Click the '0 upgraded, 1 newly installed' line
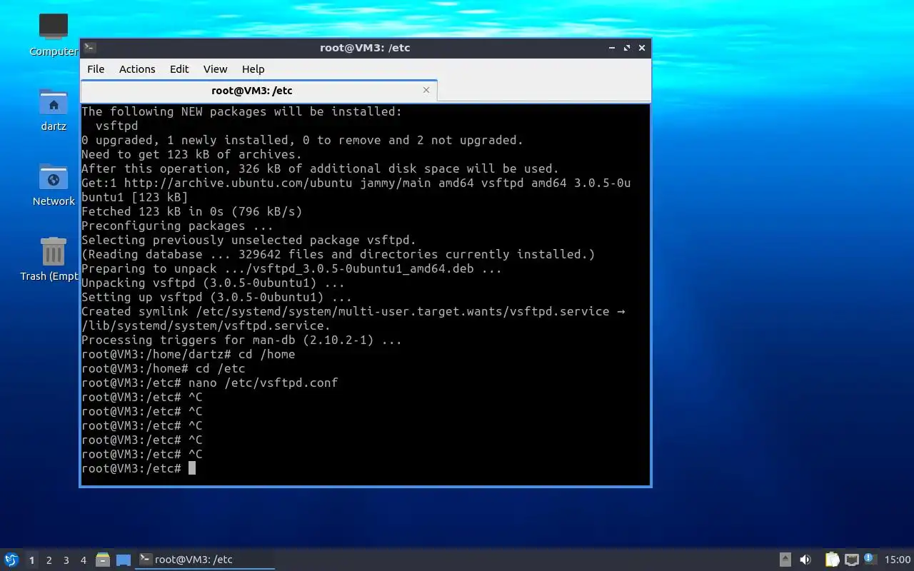Screen dimensions: 914x571 pyautogui.click(x=303, y=140)
